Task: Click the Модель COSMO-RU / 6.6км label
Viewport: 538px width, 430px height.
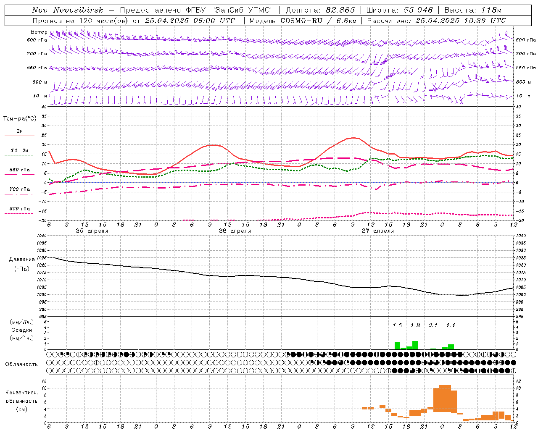Action: [303, 21]
